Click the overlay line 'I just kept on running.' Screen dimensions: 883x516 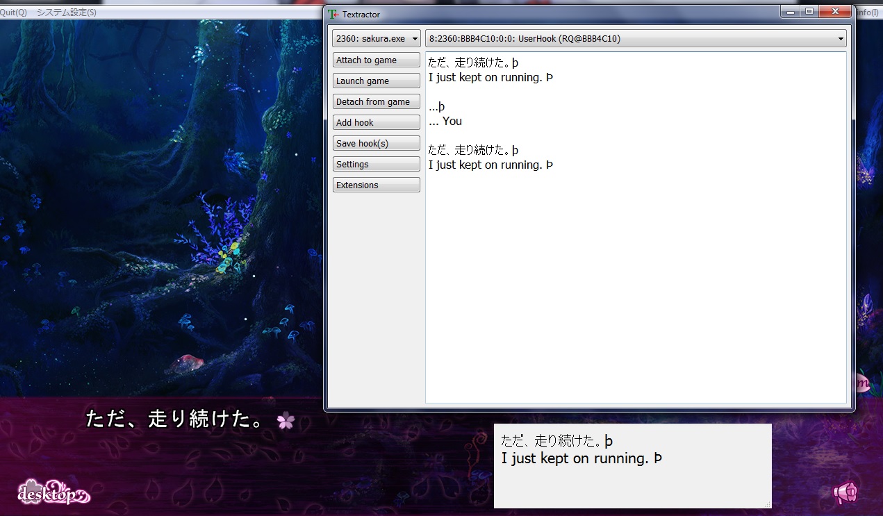pos(575,458)
